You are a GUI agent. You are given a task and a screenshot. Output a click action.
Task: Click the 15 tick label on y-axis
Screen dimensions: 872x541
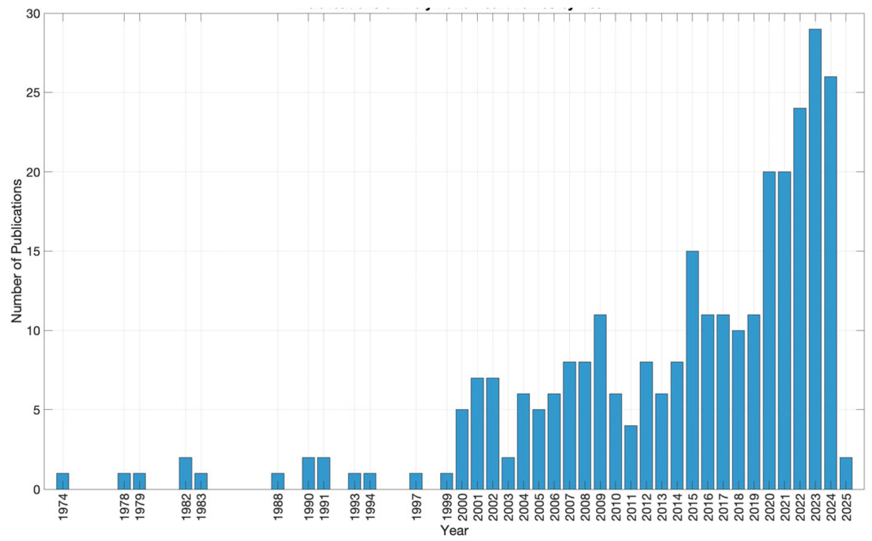tap(33, 252)
